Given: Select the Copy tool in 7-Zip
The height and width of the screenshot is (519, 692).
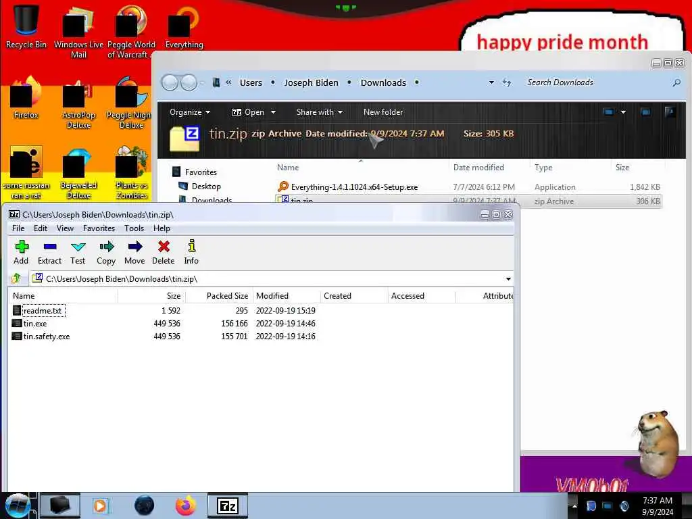Looking at the screenshot, I should click(106, 252).
